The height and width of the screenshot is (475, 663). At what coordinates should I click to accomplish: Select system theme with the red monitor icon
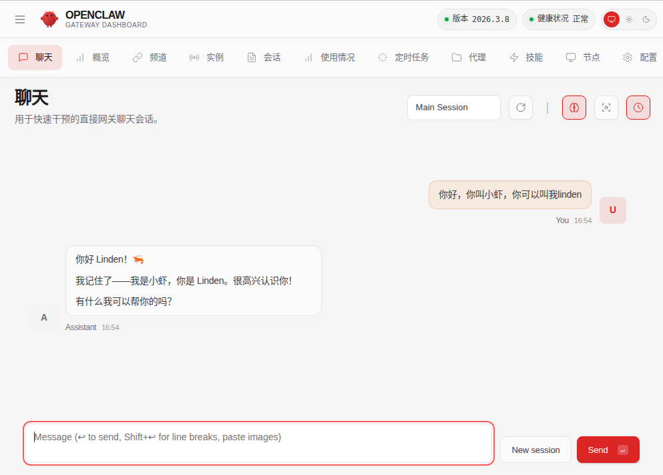(x=611, y=19)
